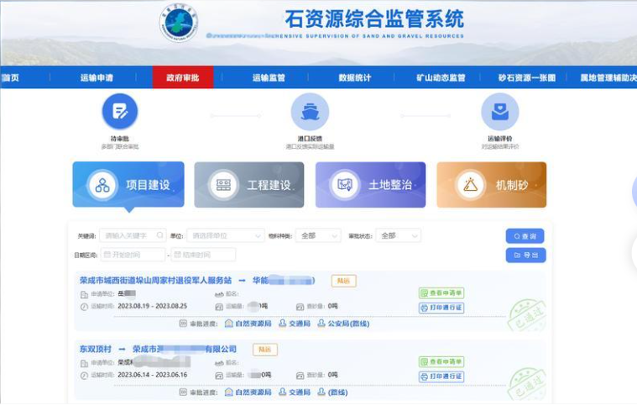
Task: Pick the end date field 结束时间
Action: (x=203, y=255)
